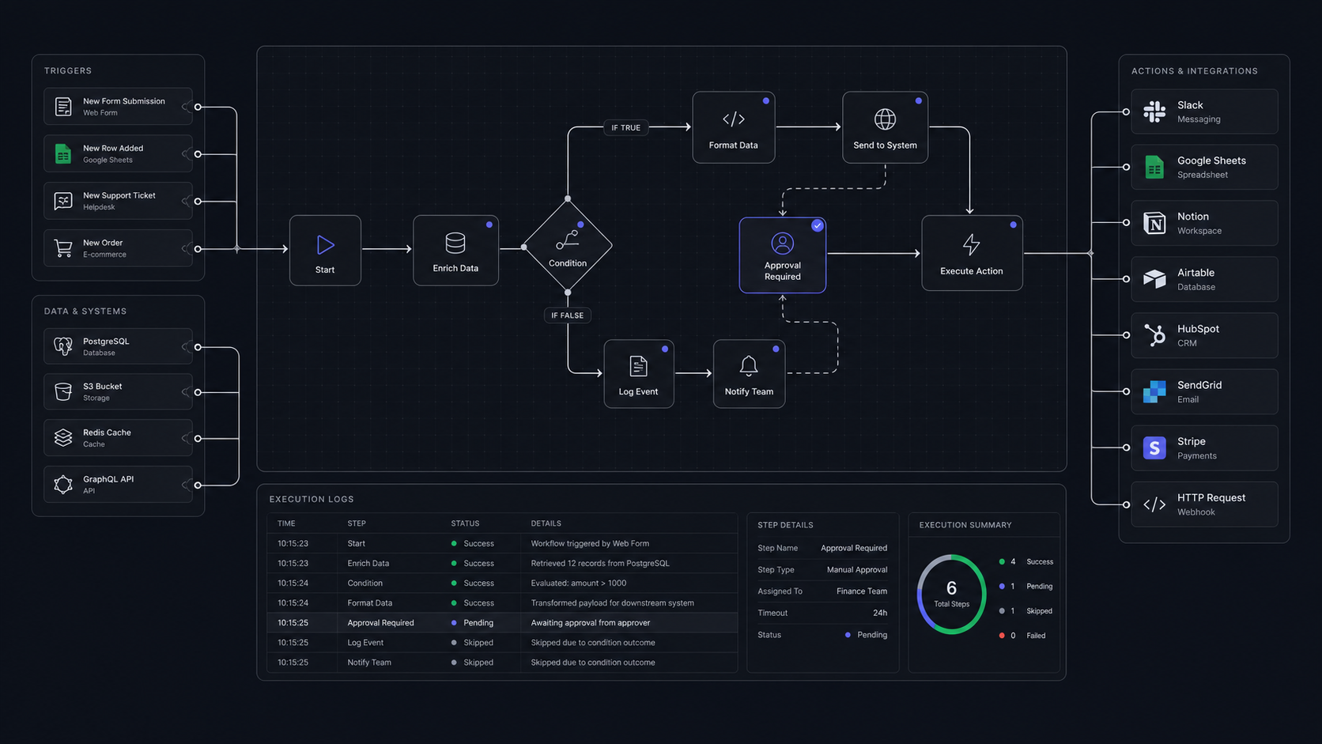
Task: Open the Enrich Data node
Action: 455,250
